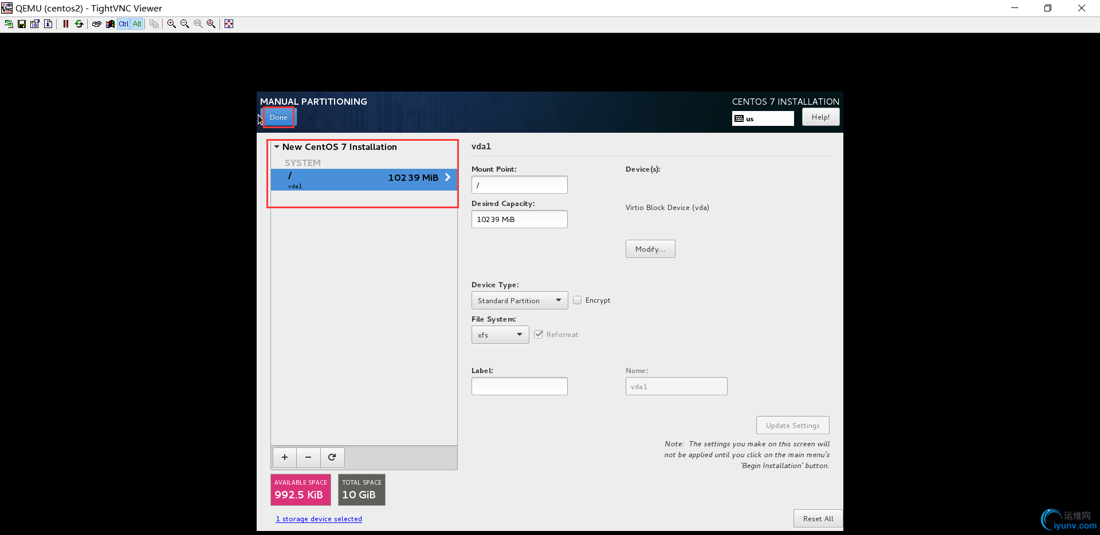Screen dimensions: 1100x535
Task: Pause the VNC session
Action: point(66,24)
